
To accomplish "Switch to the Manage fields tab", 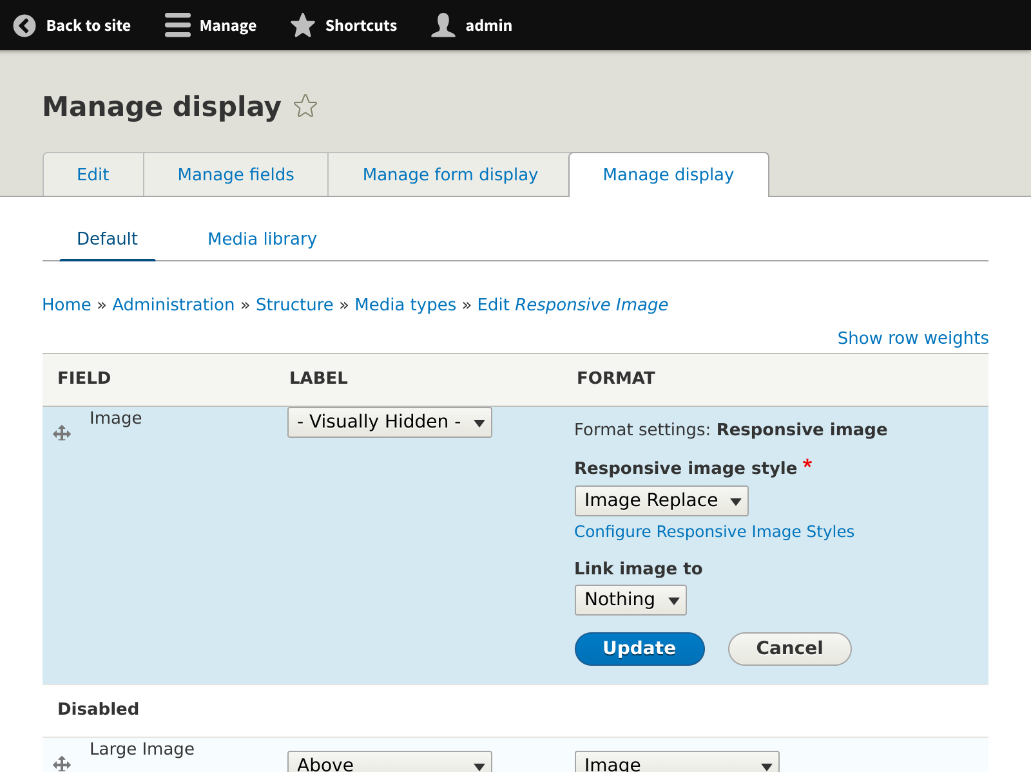I will [235, 174].
